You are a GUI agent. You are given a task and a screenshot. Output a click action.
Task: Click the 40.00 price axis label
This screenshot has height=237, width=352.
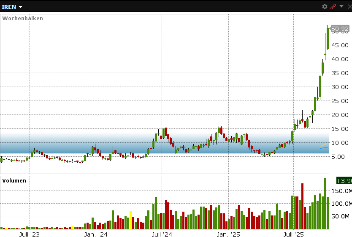pyautogui.click(x=340, y=59)
